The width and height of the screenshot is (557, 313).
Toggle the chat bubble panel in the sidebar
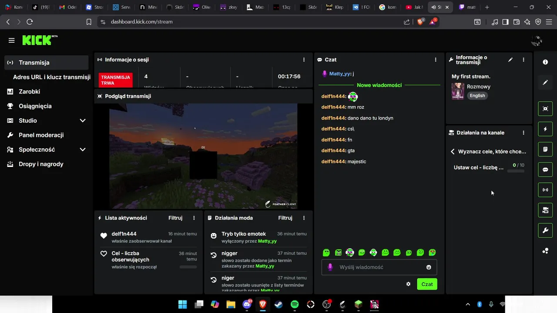pyautogui.click(x=545, y=170)
